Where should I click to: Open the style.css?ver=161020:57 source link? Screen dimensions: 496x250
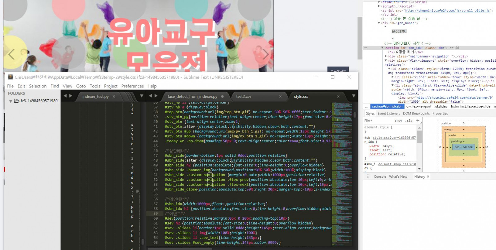394,138
